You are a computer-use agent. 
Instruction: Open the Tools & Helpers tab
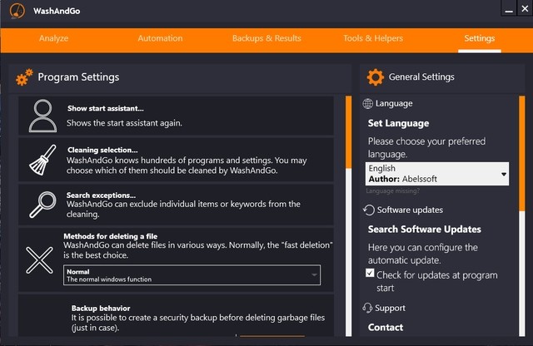click(x=372, y=38)
